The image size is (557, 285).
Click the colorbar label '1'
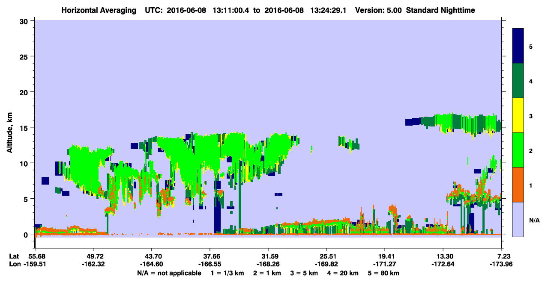click(x=531, y=185)
